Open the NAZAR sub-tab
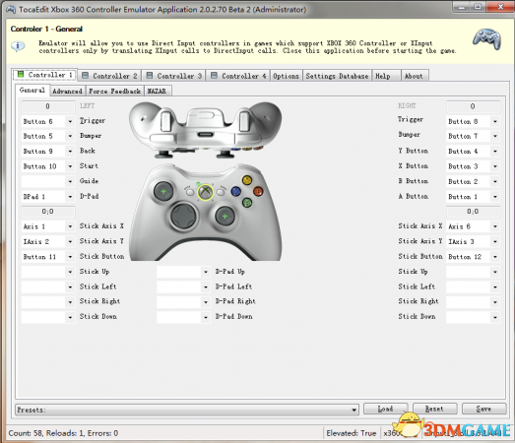 [x=157, y=91]
